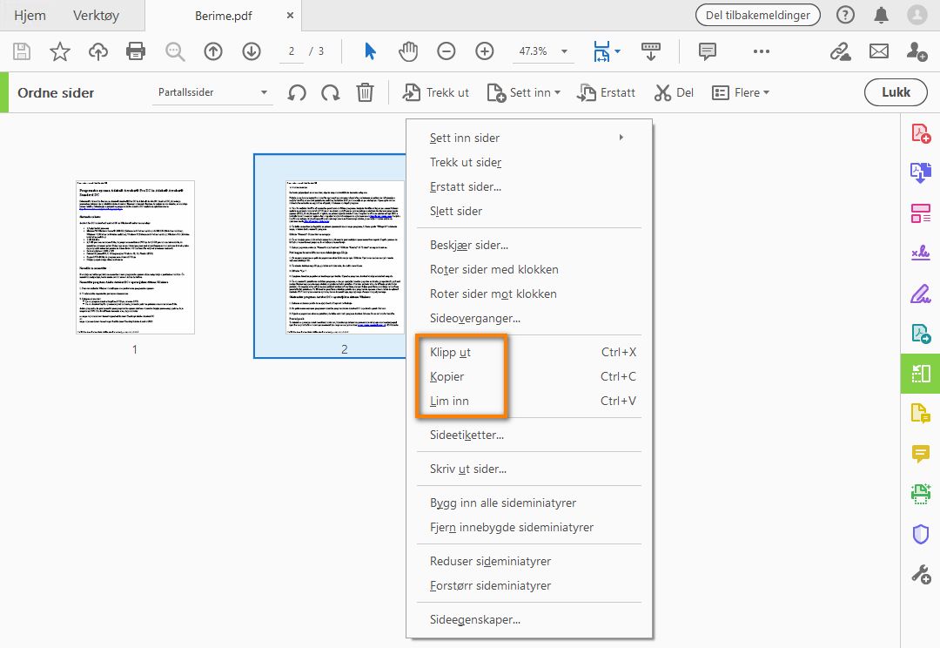The width and height of the screenshot is (940, 648).
Task: Open Export PDF sidebar tool
Action: click(921, 172)
